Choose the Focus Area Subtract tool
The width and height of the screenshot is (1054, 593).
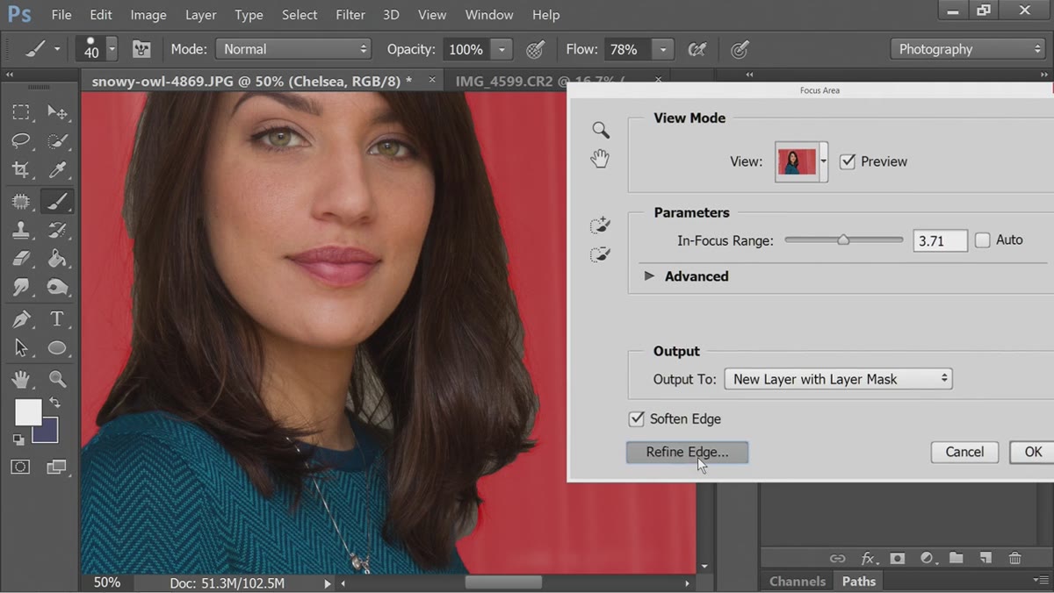point(600,254)
